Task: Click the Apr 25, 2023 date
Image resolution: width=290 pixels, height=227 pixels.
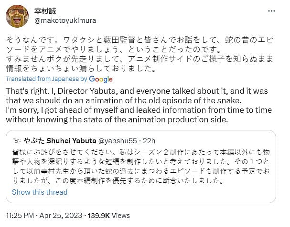Action: point(61,216)
